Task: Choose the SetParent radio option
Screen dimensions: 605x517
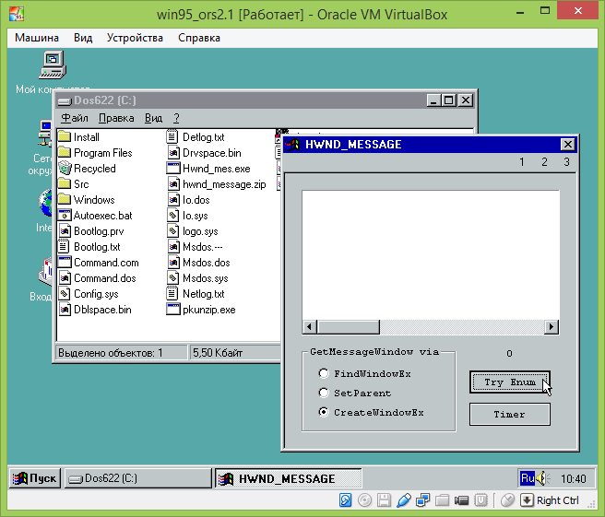Action: [323, 393]
